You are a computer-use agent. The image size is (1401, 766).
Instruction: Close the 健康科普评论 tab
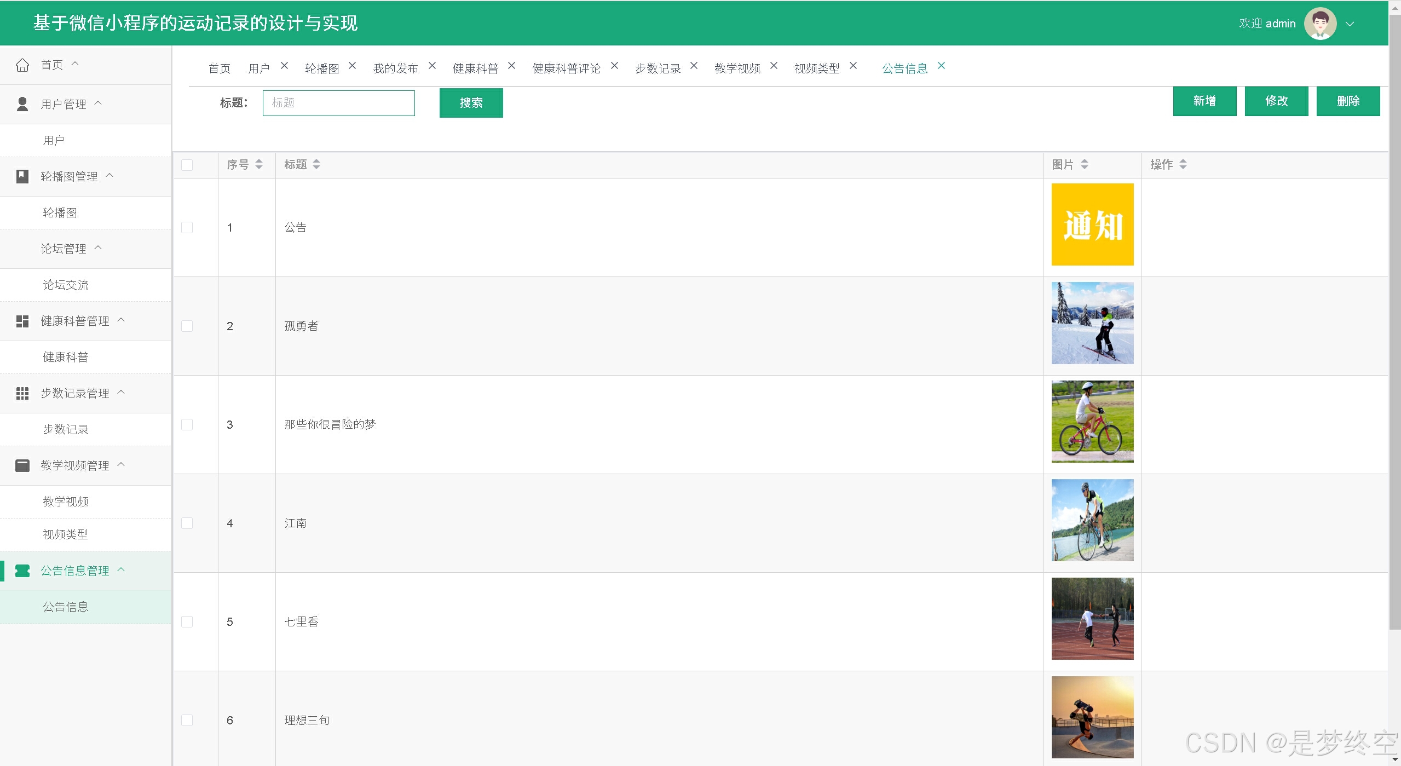[x=614, y=66]
